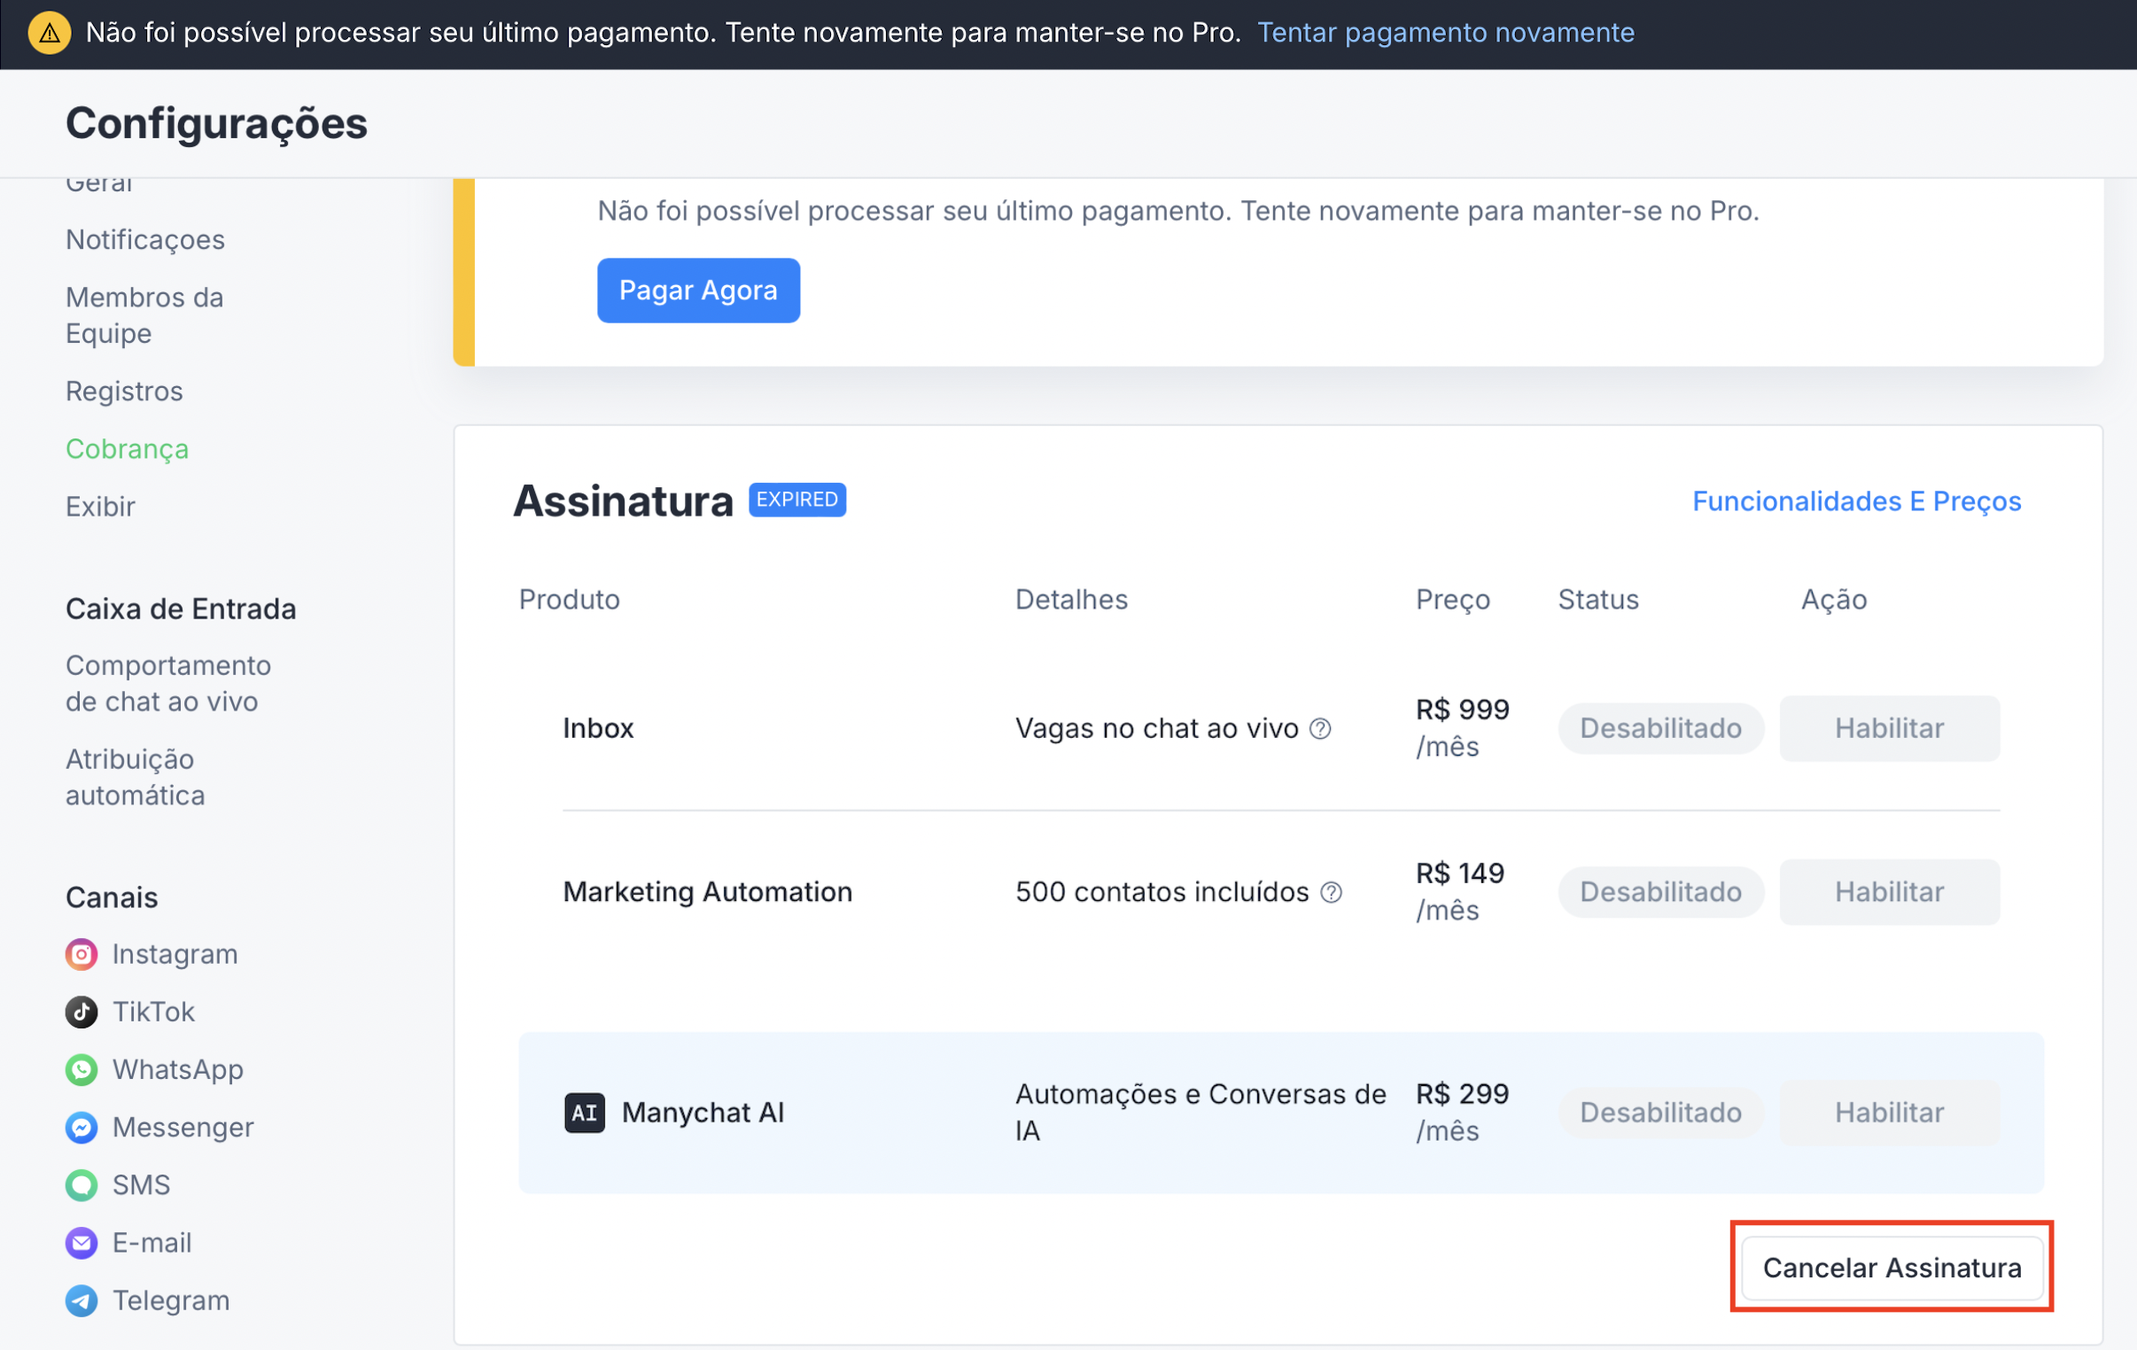
Task: Click Instagram label in Canais
Action: [x=175, y=954]
